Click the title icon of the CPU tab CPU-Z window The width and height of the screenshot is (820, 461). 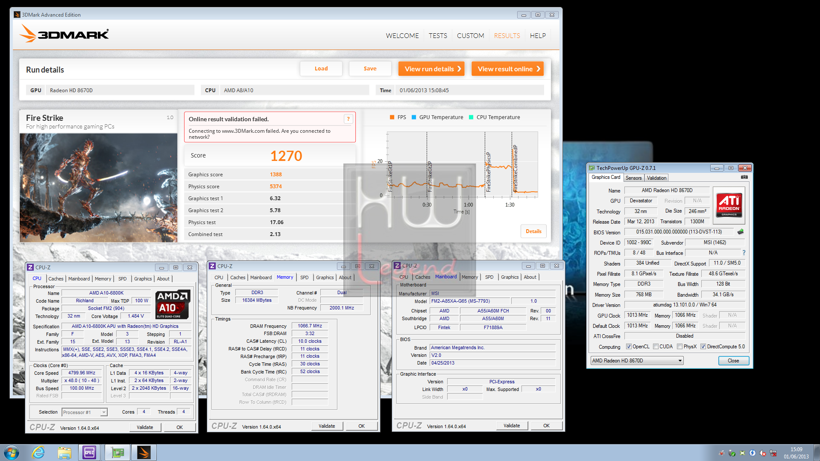tap(30, 267)
